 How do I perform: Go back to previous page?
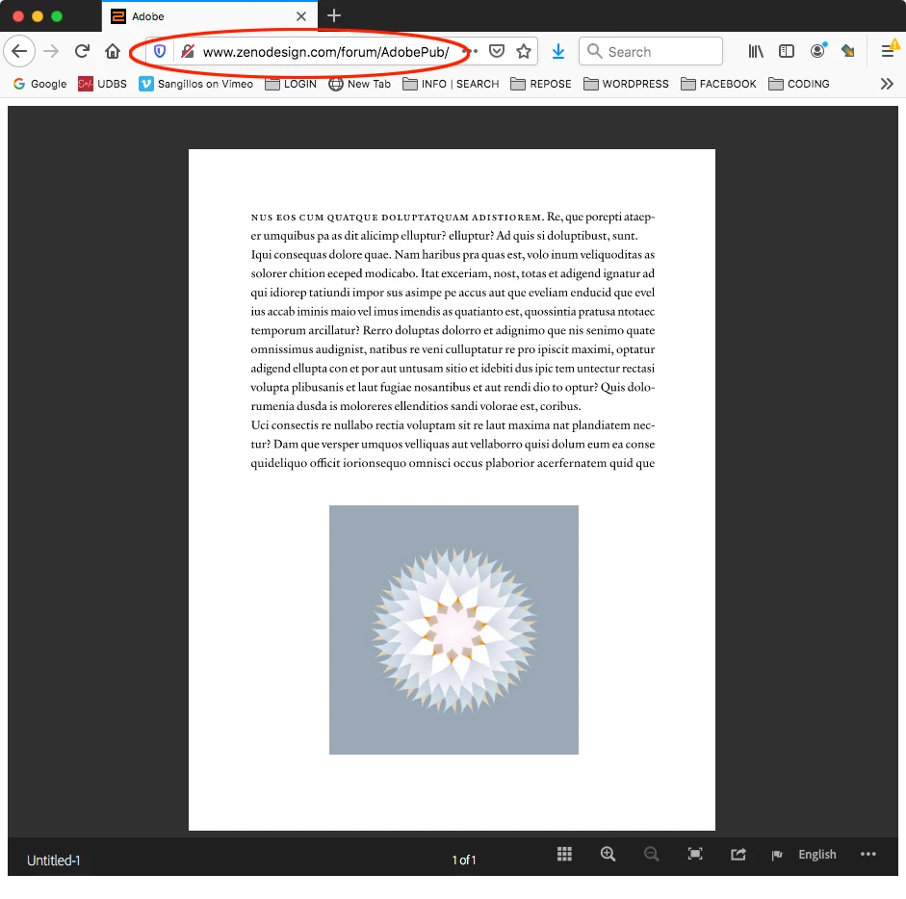19,51
